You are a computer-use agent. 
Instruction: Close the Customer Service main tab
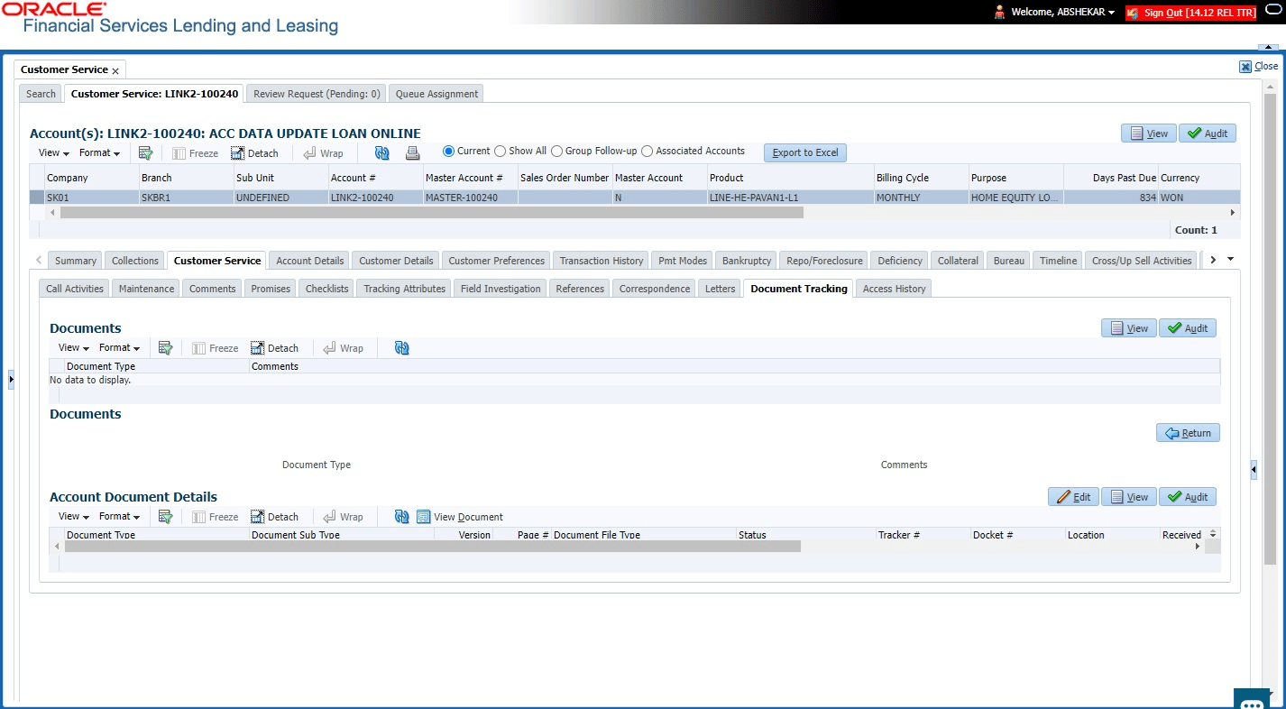115,70
